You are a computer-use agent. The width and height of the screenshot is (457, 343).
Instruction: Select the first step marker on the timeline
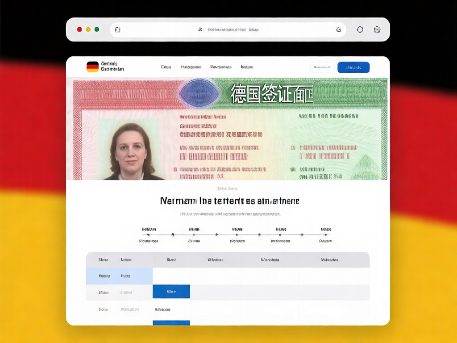click(x=149, y=234)
